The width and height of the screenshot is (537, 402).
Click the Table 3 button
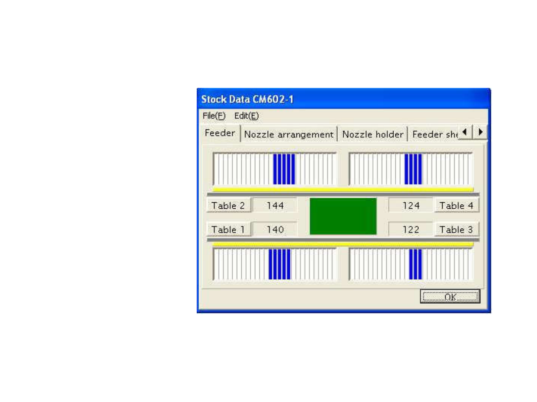(x=456, y=230)
